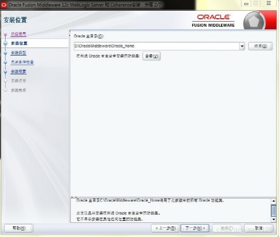Click the 查看(V) view feature sets button
Image resolution: width=280 pixels, height=237 pixels.
coord(151,56)
